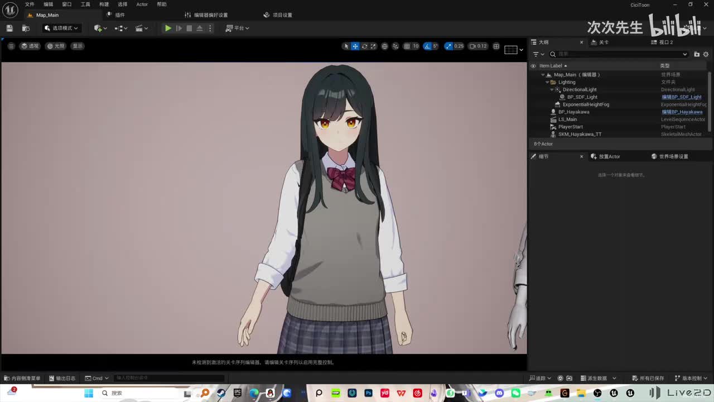Choose the Select objects cursor tool
This screenshot has height=402, width=714.
pyautogui.click(x=346, y=46)
